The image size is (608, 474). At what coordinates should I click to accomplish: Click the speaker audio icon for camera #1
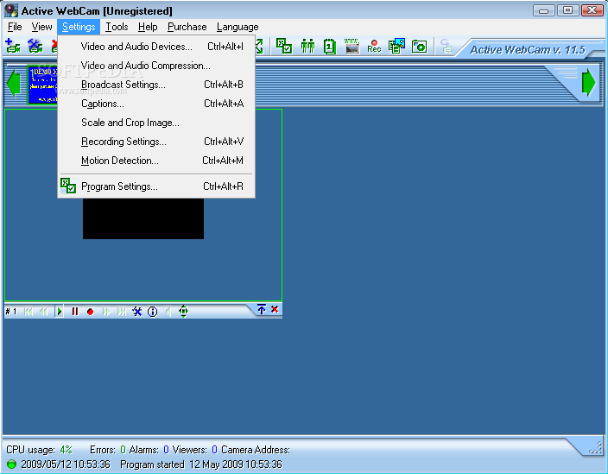click(x=168, y=311)
